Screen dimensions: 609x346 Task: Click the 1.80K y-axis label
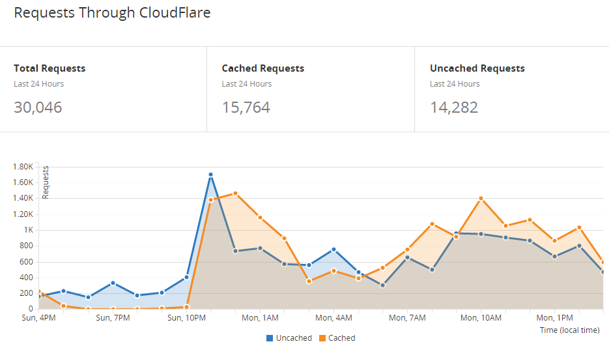pos(23,167)
